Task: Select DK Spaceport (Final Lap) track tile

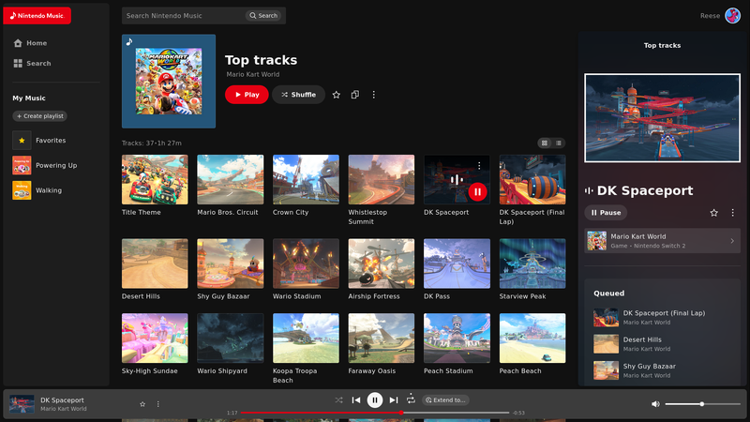Action: [532, 179]
